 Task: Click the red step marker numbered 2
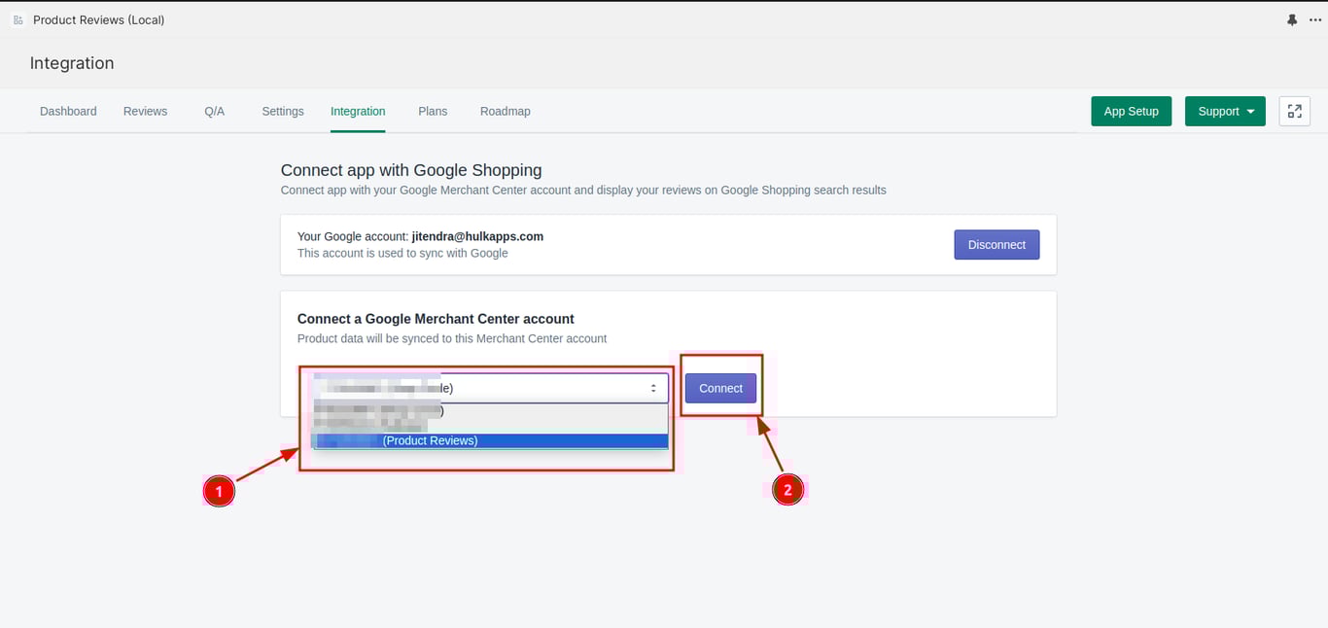click(x=787, y=491)
